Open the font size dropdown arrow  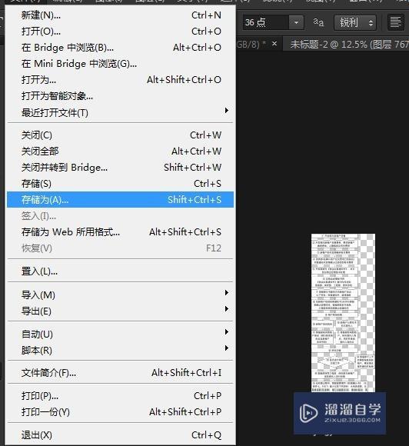(296, 22)
